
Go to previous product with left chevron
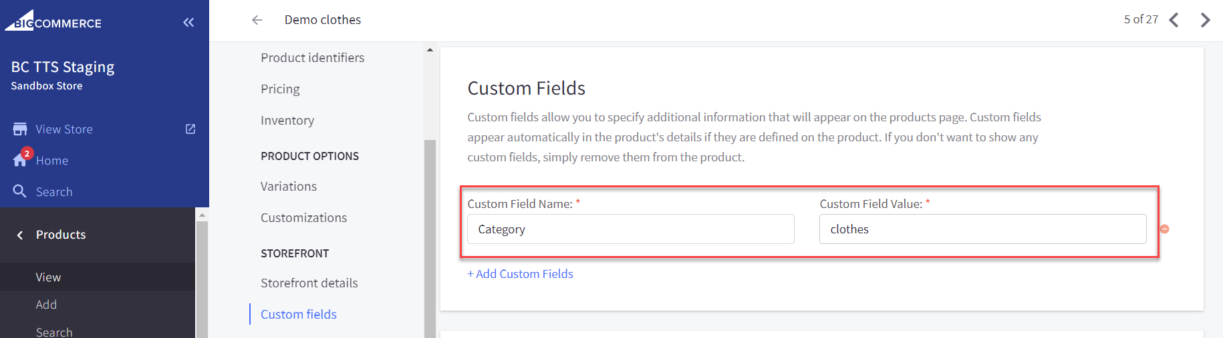[x=1174, y=20]
